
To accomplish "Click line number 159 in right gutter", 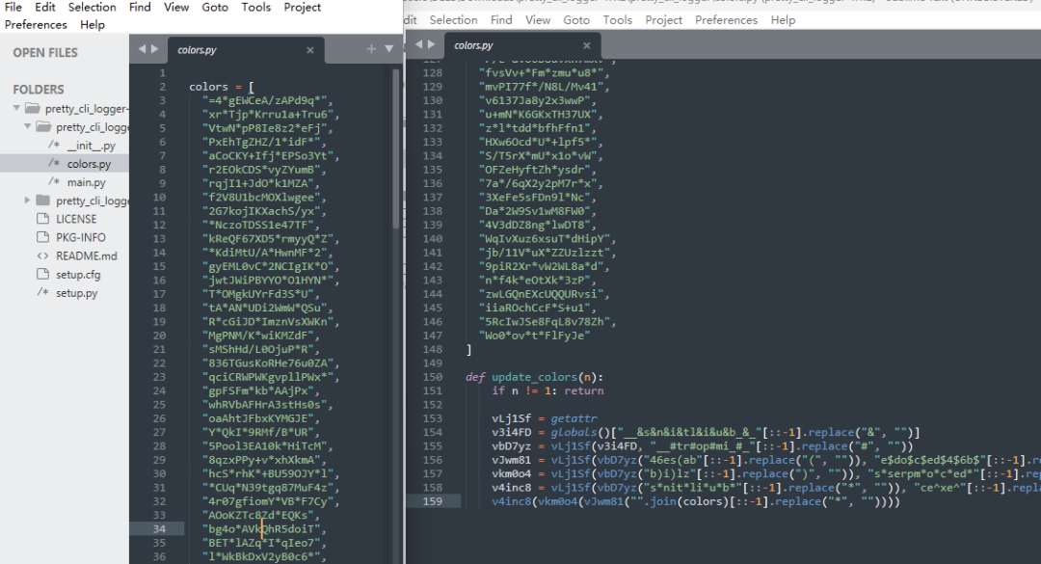I will tap(432, 501).
